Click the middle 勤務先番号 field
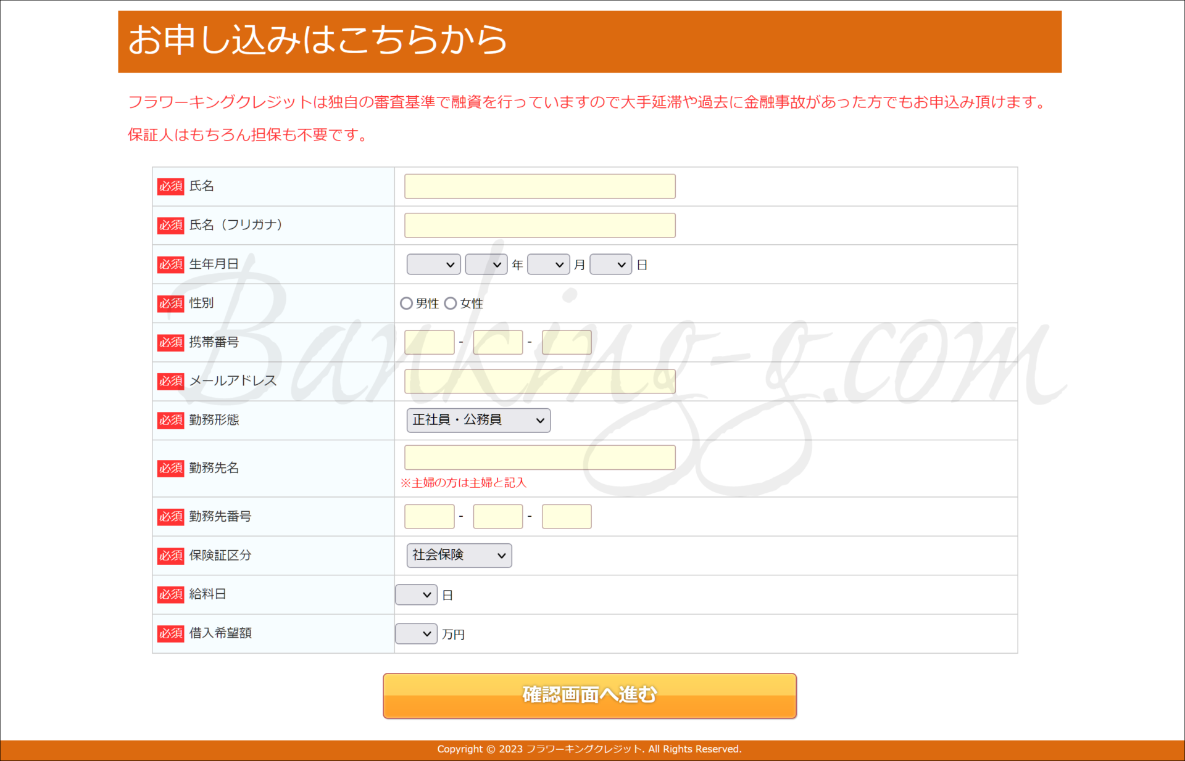The image size is (1185, 761). [497, 516]
